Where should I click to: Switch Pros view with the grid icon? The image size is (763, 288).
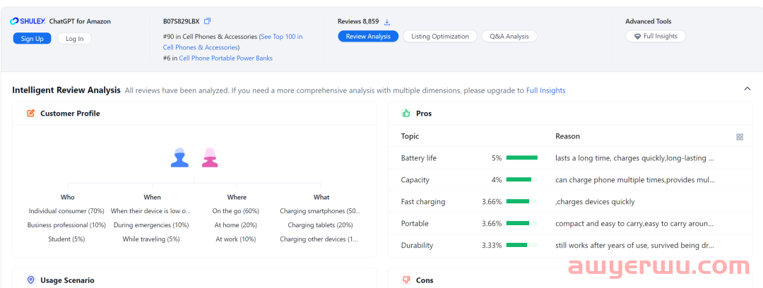point(740,137)
